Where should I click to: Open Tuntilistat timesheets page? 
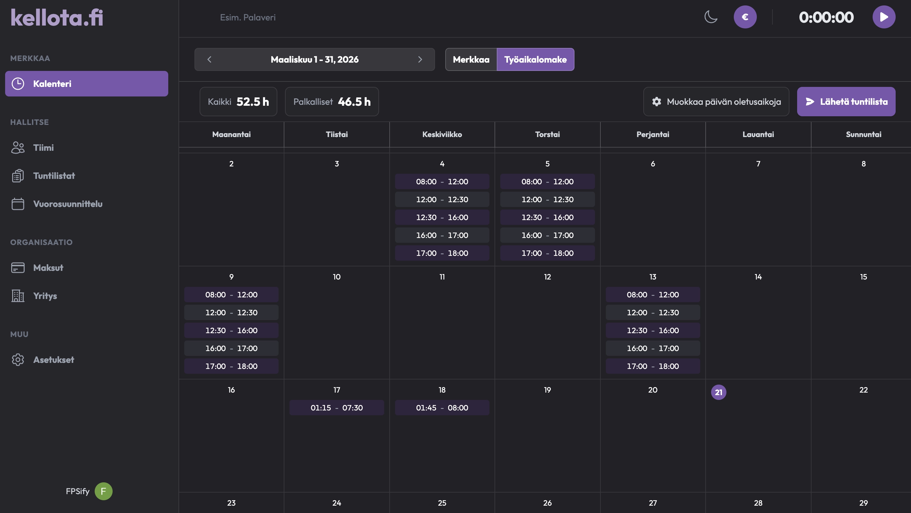pyautogui.click(x=54, y=176)
